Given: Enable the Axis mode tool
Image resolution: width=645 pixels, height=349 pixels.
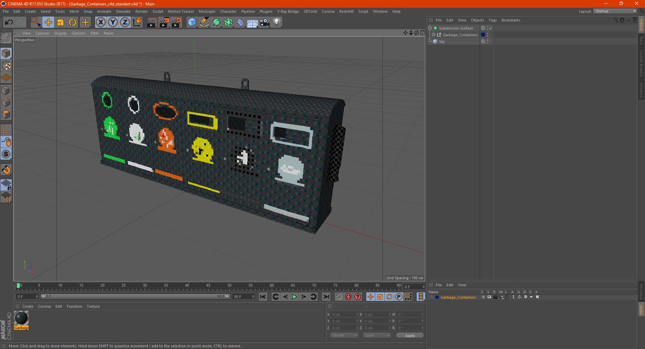Looking at the screenshot, I should [x=6, y=130].
